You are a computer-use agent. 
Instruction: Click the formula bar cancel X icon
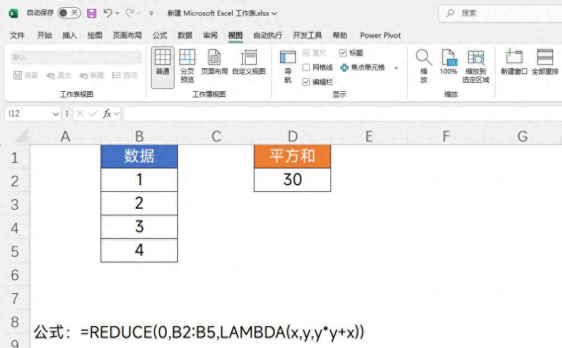pyautogui.click(x=80, y=114)
